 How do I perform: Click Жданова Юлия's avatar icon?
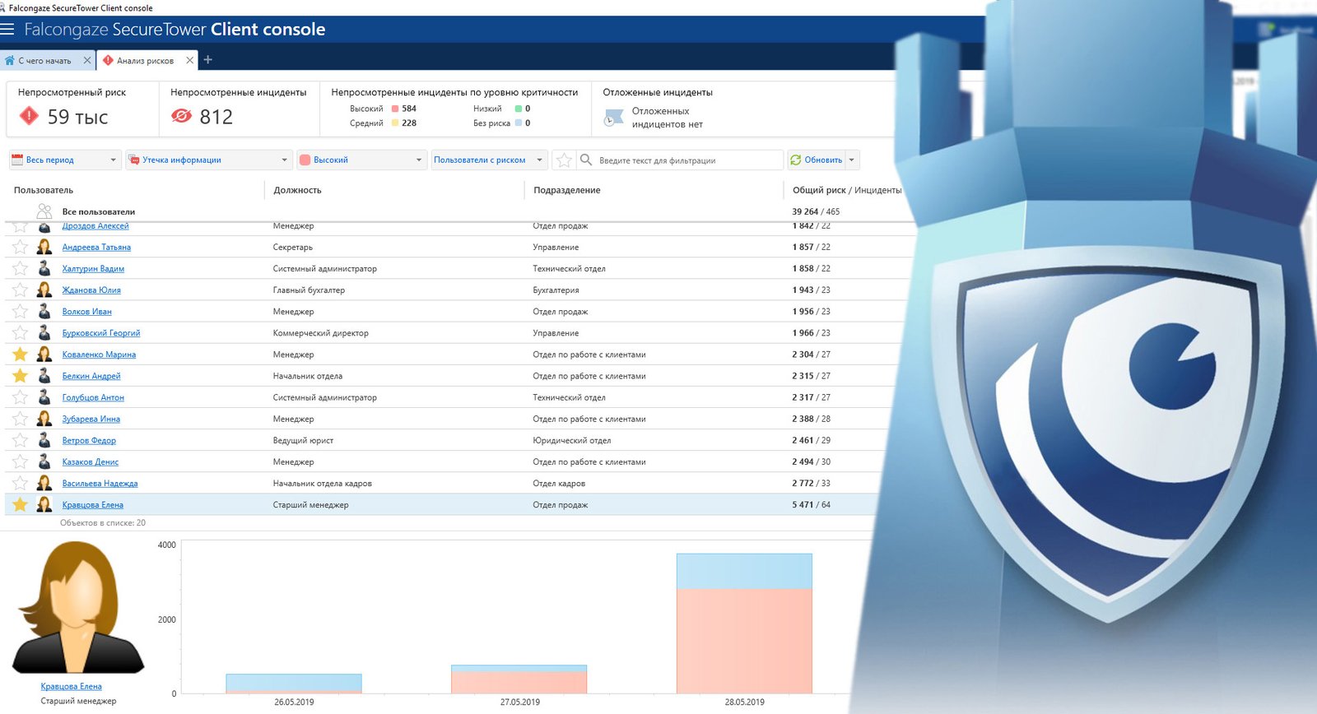click(x=44, y=290)
